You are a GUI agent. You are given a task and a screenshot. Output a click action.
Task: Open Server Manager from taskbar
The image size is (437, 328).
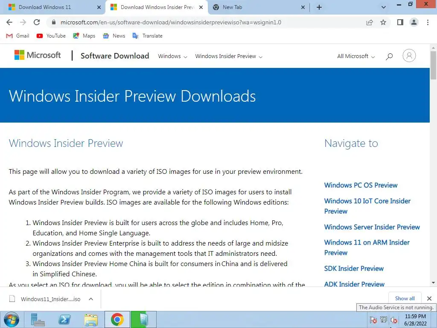coord(38,319)
